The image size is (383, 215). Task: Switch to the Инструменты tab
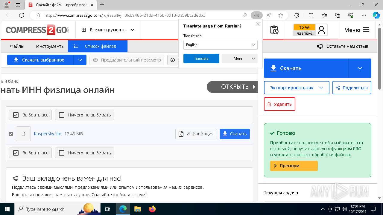coord(50,46)
